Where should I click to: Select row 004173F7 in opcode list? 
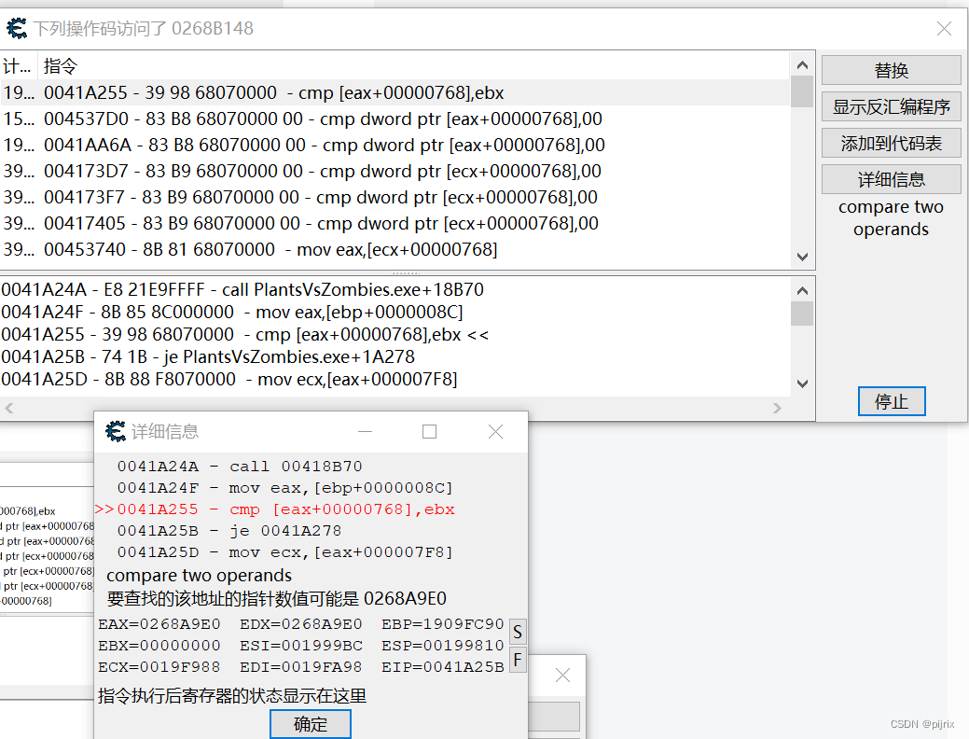tap(395, 197)
